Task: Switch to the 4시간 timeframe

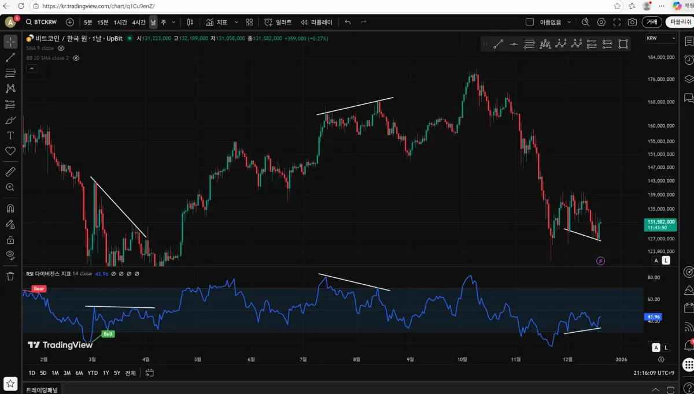Action: tap(139, 22)
